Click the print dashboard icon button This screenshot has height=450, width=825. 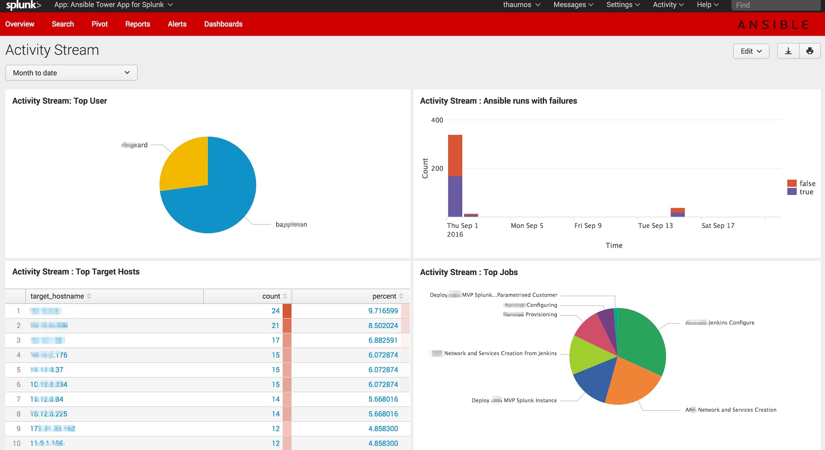tap(810, 51)
